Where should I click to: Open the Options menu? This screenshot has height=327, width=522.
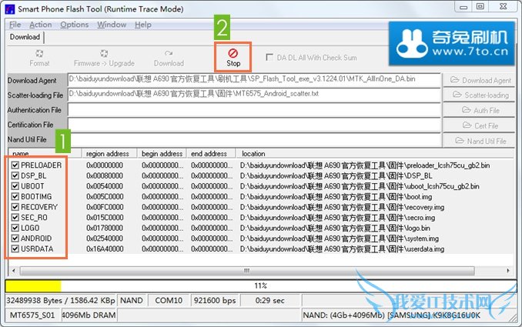point(74,25)
